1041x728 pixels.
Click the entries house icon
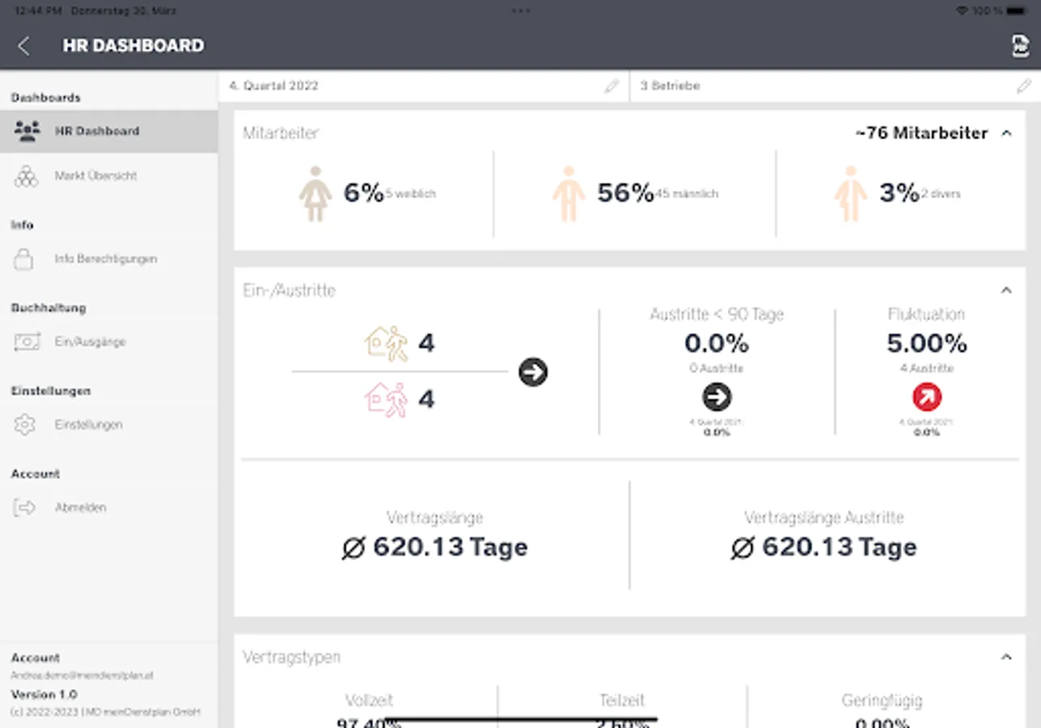[387, 343]
